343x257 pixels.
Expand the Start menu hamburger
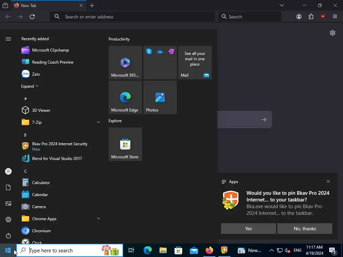tap(8, 39)
